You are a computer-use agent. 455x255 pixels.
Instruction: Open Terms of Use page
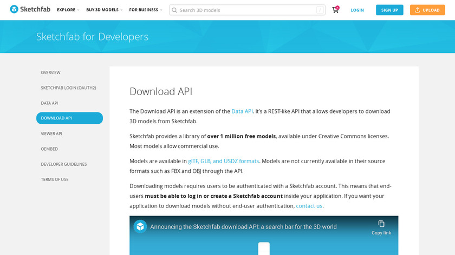(x=55, y=179)
